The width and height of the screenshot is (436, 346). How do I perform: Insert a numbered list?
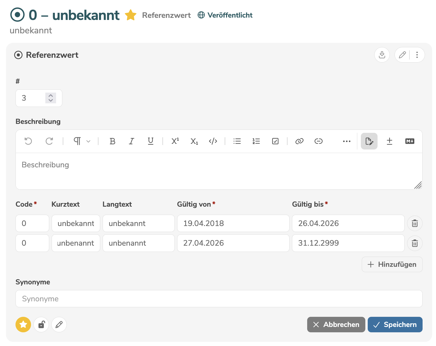[256, 141]
